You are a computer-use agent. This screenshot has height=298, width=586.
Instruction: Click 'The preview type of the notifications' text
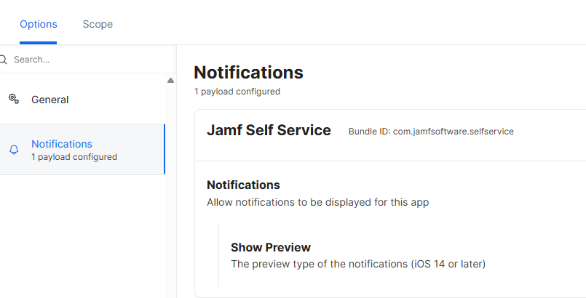point(358,264)
